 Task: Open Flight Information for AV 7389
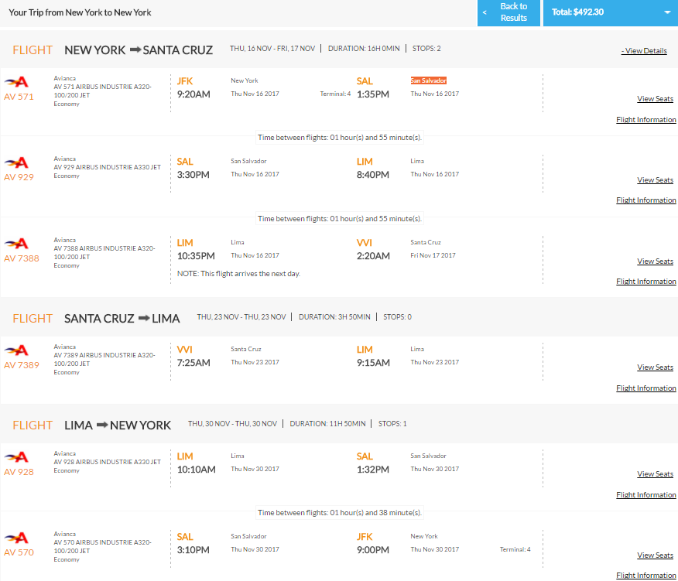pyautogui.click(x=646, y=388)
